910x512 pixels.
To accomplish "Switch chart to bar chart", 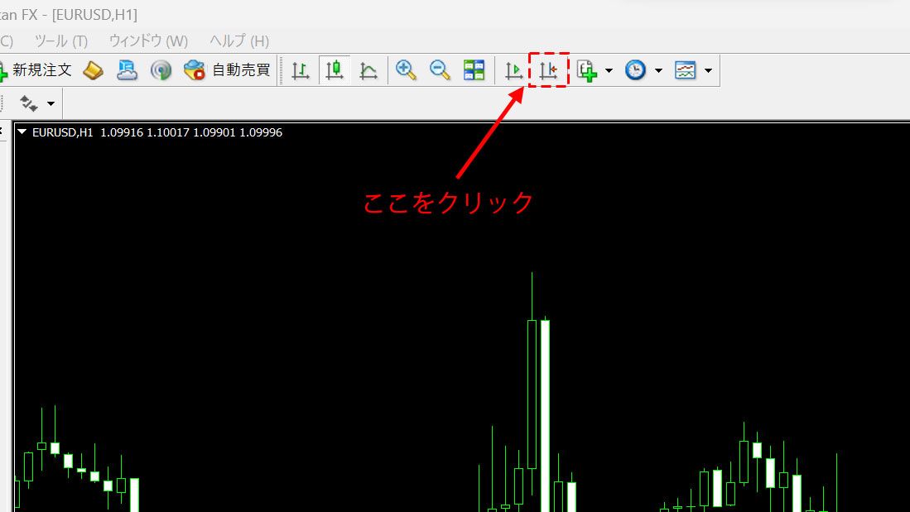I will (301, 70).
